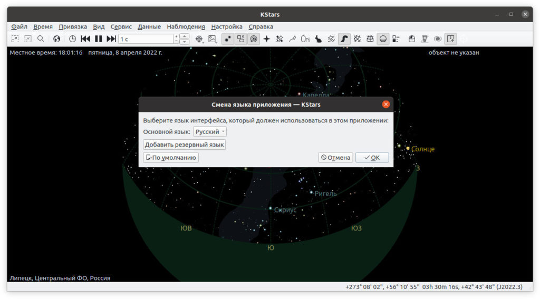Click the Добавить резервный язык button

184,144
